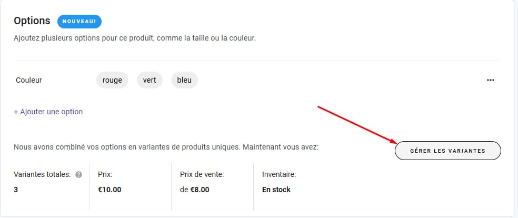The height and width of the screenshot is (218, 518).
Task: Select the bleu color chip
Action: (184, 81)
